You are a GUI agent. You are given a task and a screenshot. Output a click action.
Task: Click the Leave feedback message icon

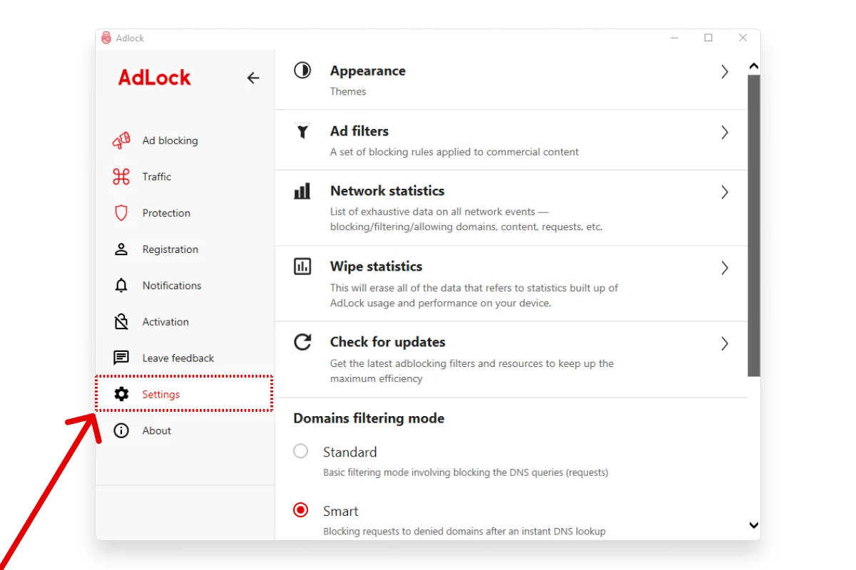tap(121, 358)
